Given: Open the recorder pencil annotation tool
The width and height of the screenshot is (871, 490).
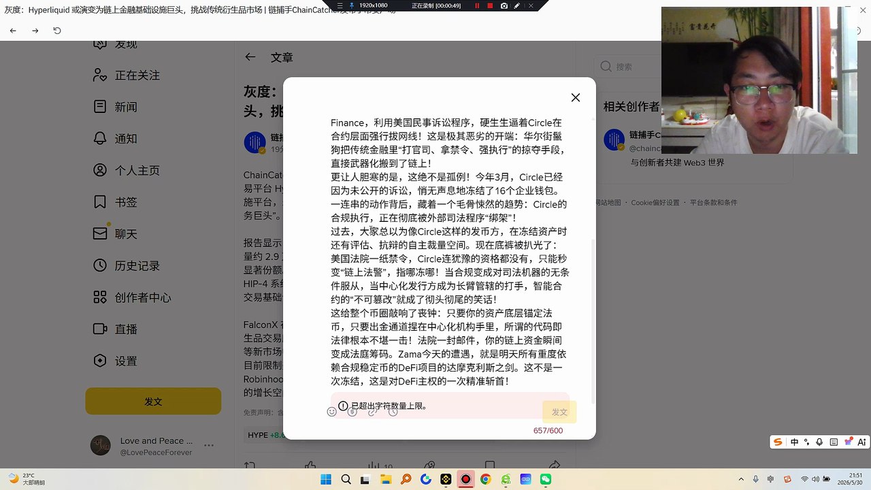Looking at the screenshot, I should coord(517,5).
